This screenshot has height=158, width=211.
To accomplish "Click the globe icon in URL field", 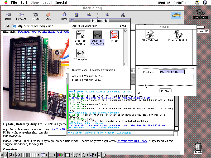I will (x=15, y=26).
